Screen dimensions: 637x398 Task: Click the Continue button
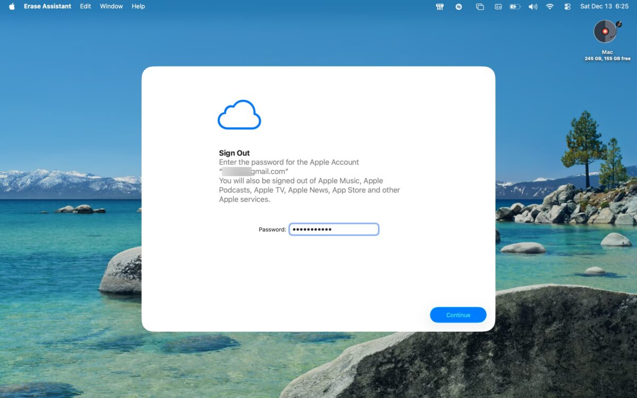click(458, 315)
